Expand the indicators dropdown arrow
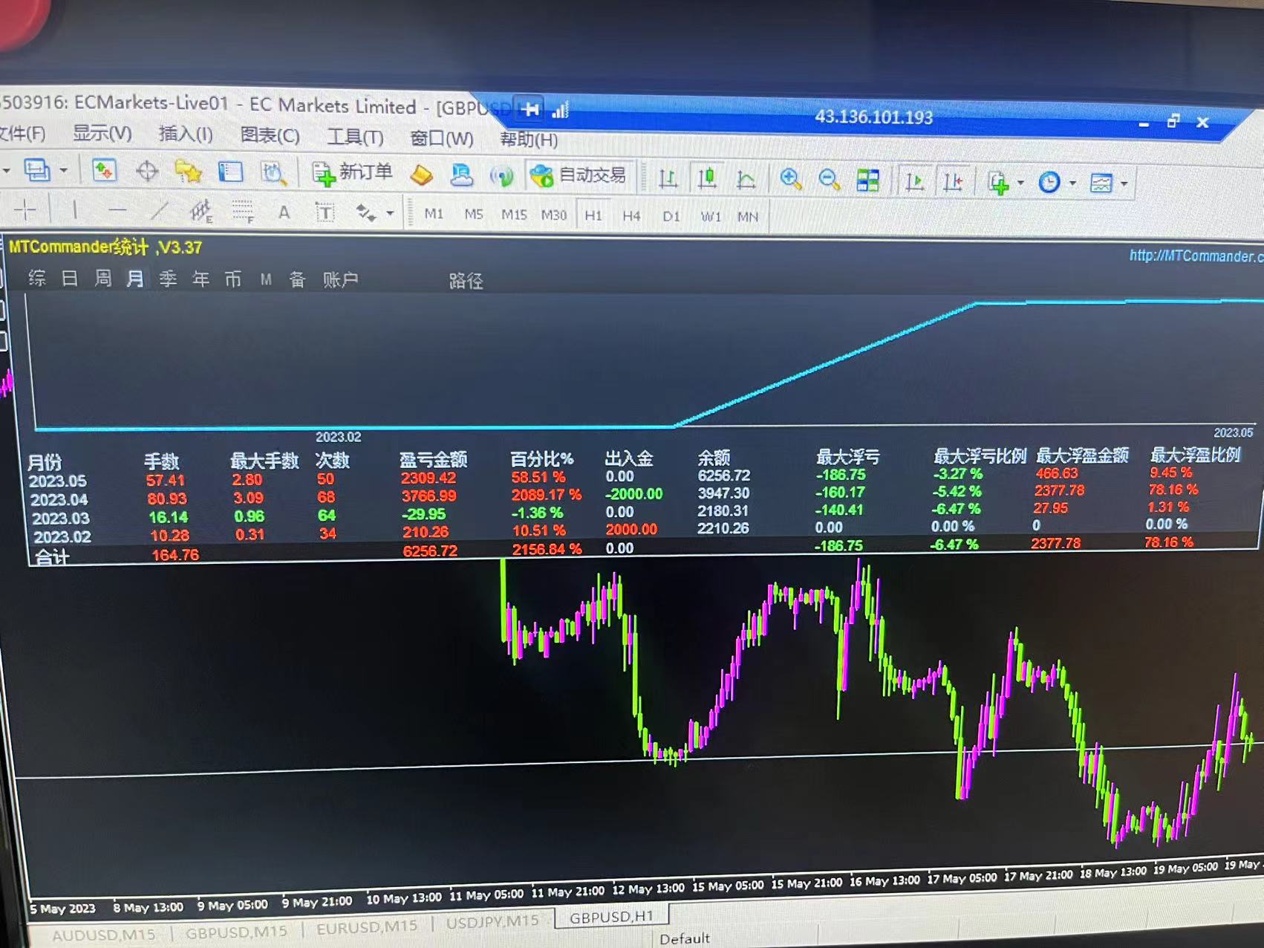The image size is (1264, 948). pos(1020,183)
